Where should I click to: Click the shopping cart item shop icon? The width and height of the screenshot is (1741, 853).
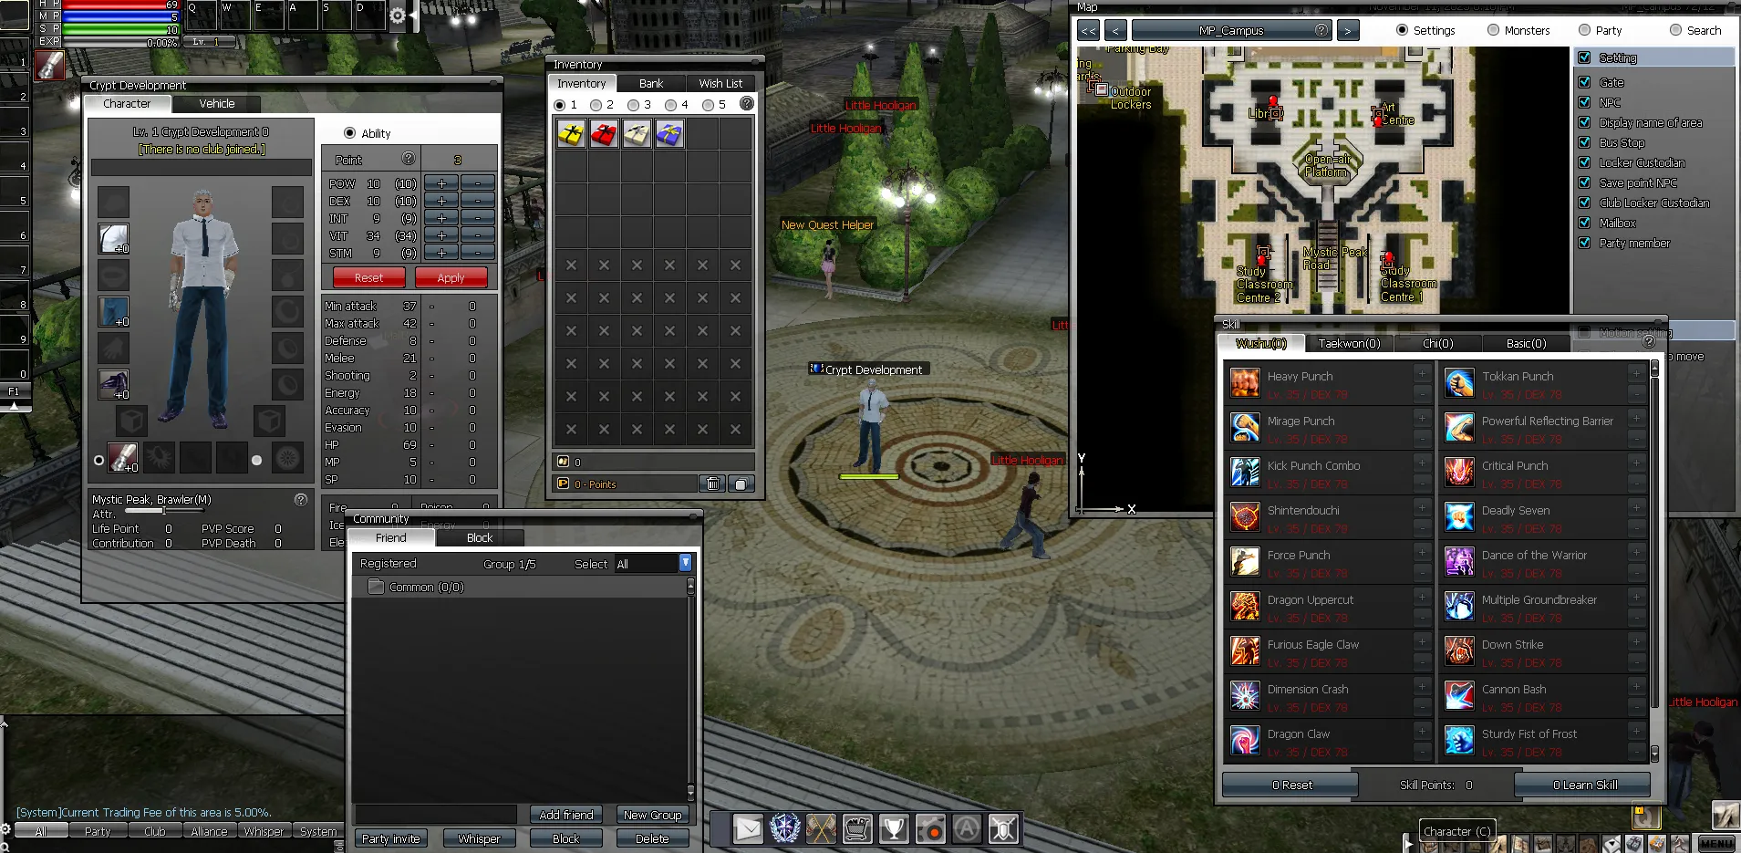(x=857, y=828)
